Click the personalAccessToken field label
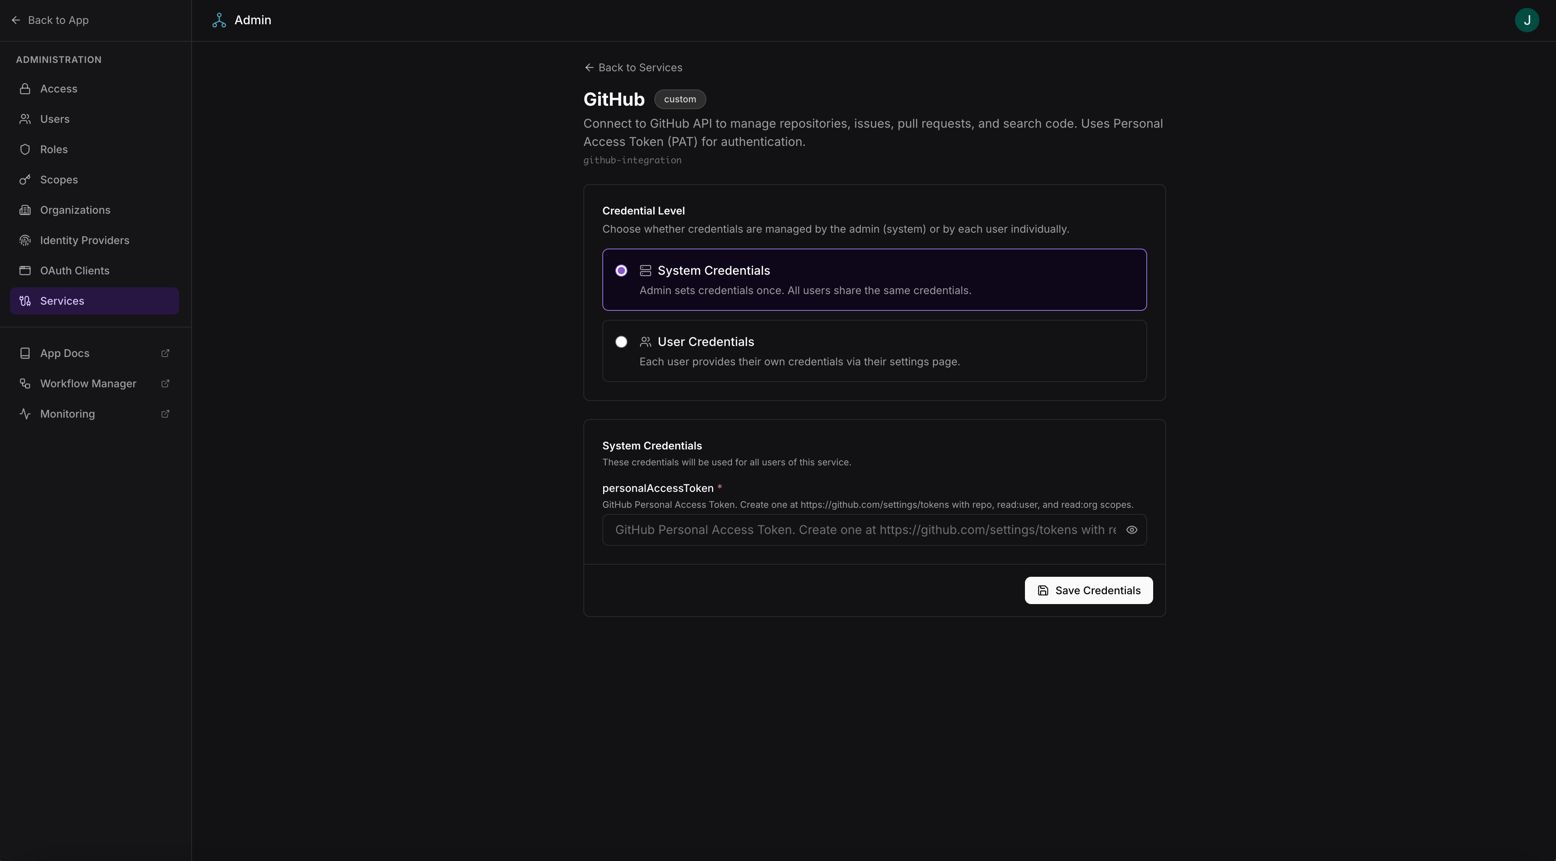The image size is (1556, 861). 658,488
